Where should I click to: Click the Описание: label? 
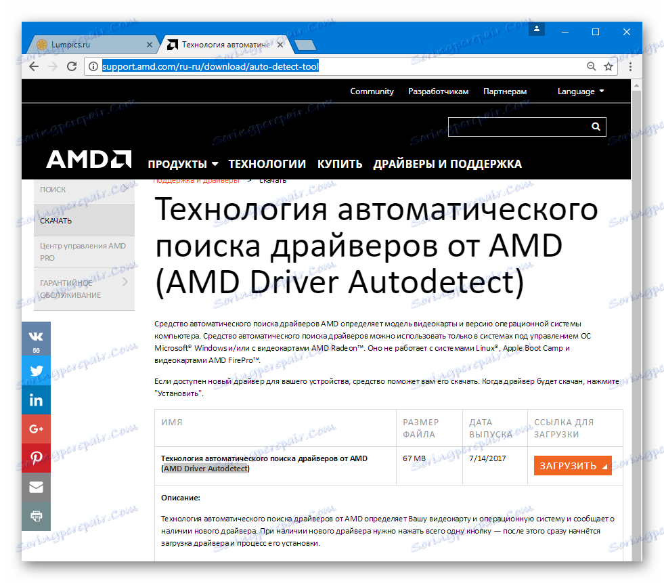point(181,498)
